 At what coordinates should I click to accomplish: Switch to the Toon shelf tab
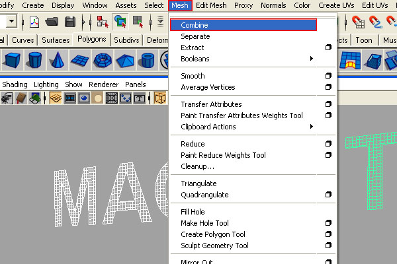pos(364,40)
